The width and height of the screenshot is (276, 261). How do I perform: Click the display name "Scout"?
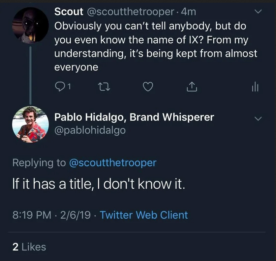coord(69,12)
